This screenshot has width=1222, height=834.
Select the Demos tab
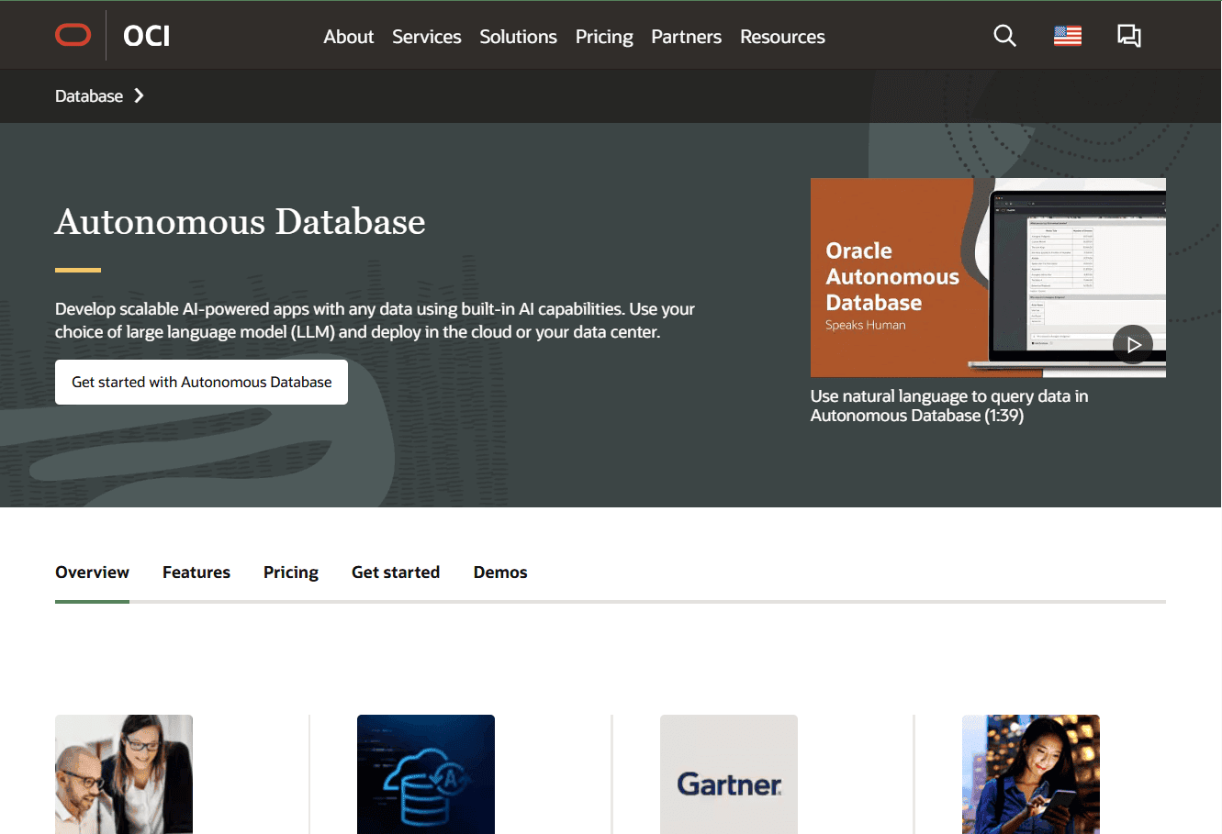tap(499, 573)
